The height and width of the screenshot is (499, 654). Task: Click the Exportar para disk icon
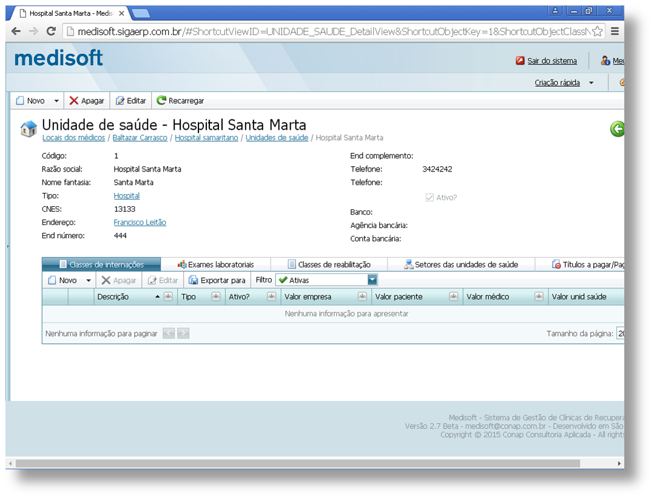(x=193, y=280)
